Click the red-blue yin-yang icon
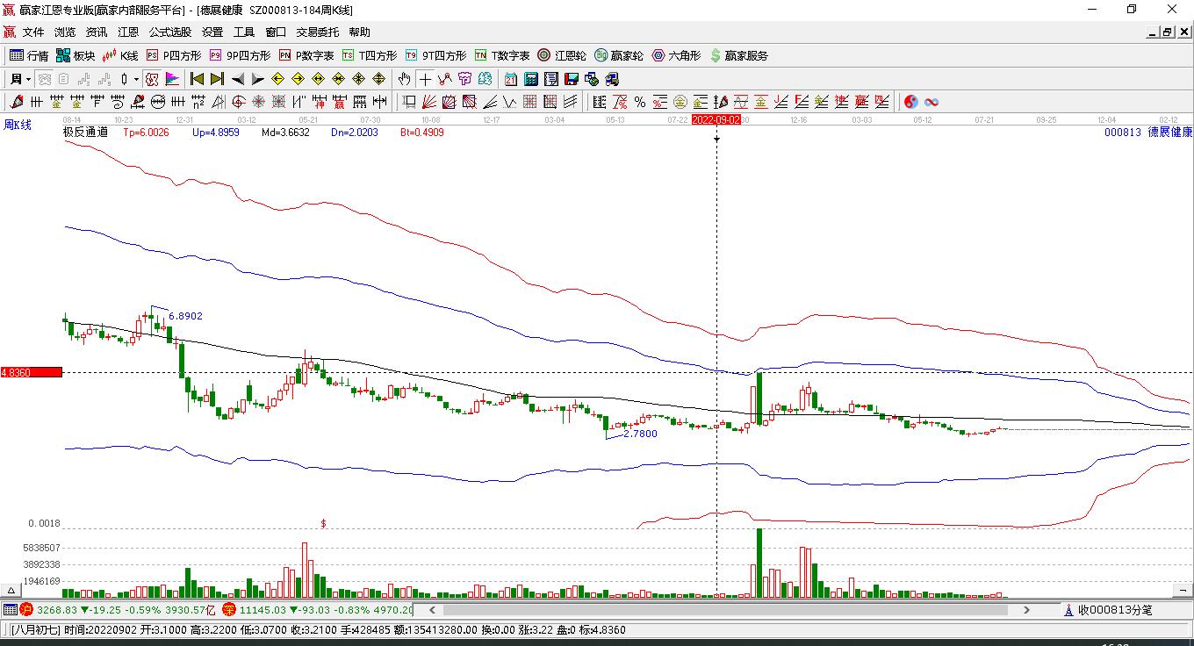The image size is (1194, 646). 911,102
